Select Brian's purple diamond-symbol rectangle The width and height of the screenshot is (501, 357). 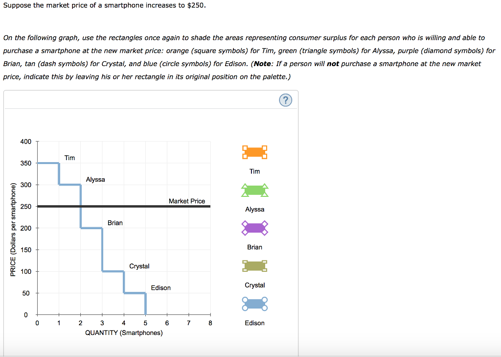254,228
